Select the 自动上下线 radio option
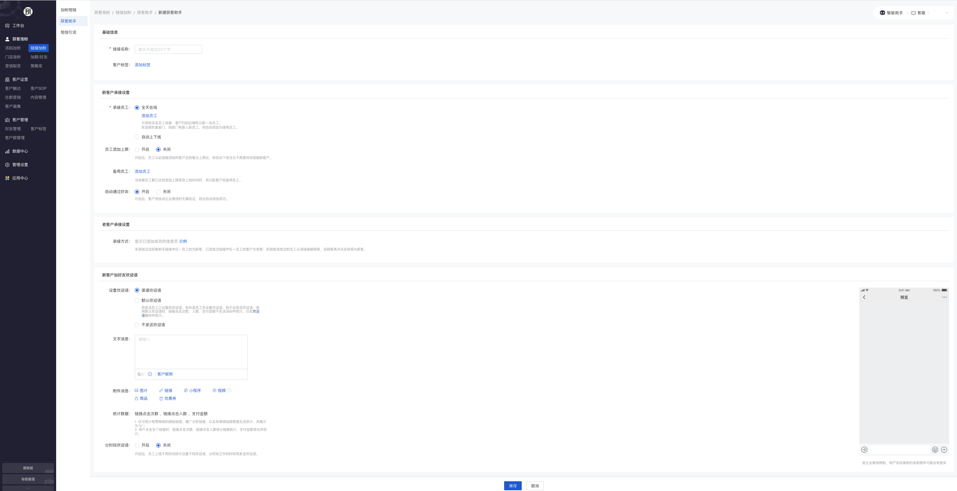Image resolution: width=957 pixels, height=491 pixels. pyautogui.click(x=137, y=137)
